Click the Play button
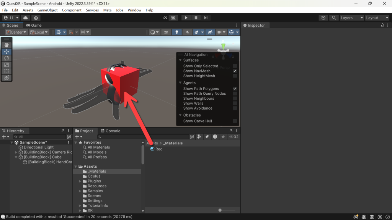 coord(186,18)
